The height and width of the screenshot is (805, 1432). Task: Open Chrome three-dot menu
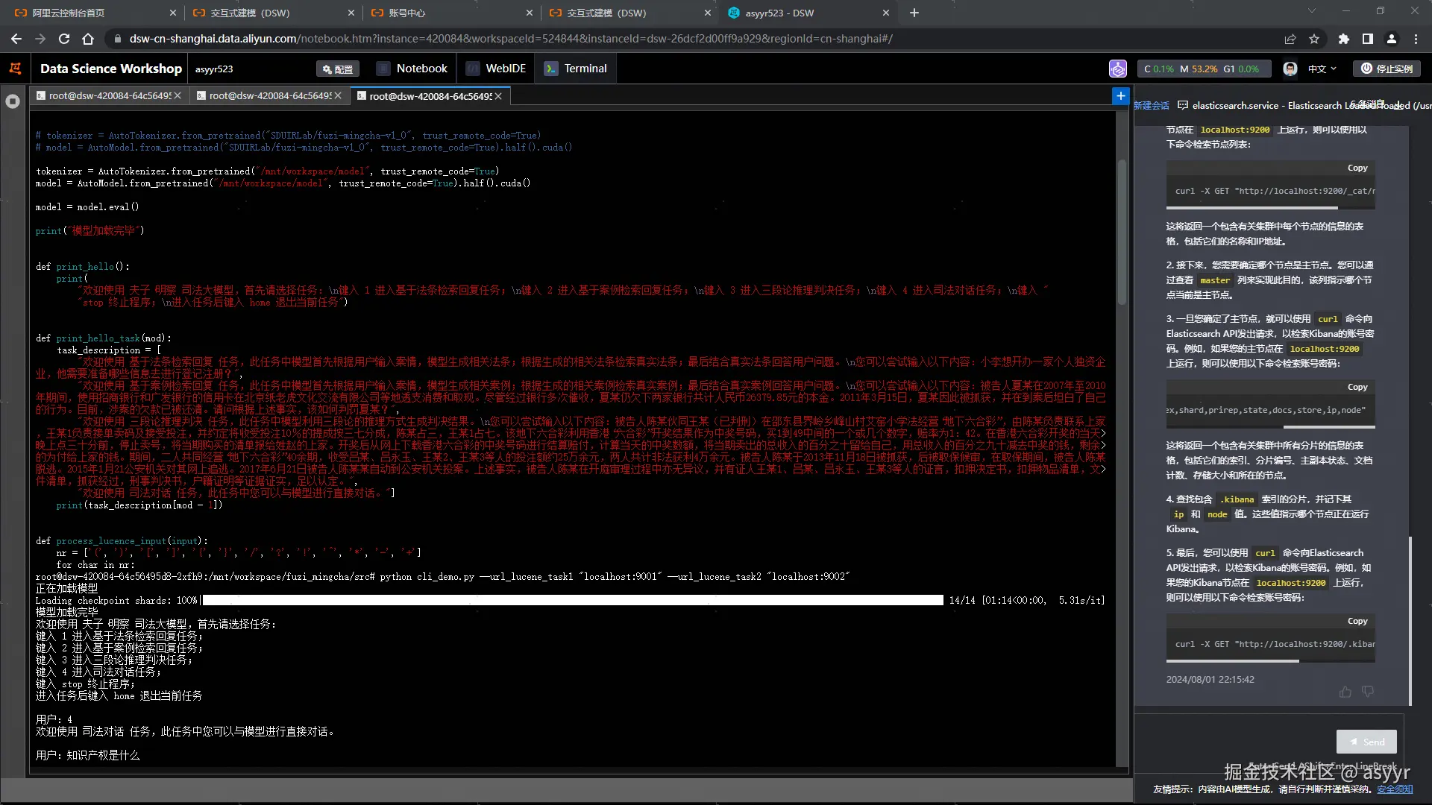[1416, 39]
